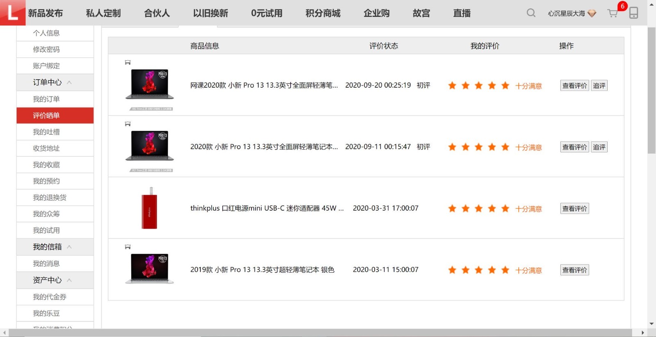Open thinkplus red adapter thumbnail
The height and width of the screenshot is (337, 656).
[x=150, y=208]
